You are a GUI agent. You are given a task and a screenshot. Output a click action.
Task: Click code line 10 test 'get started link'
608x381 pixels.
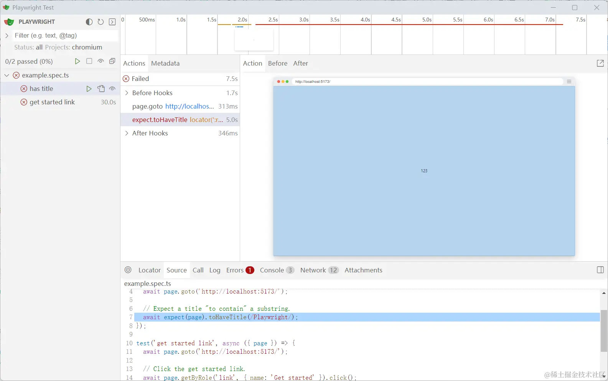tap(216, 343)
